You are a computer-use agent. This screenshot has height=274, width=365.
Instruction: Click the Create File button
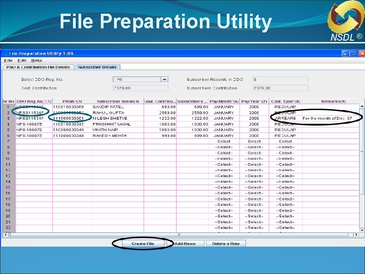(143, 244)
